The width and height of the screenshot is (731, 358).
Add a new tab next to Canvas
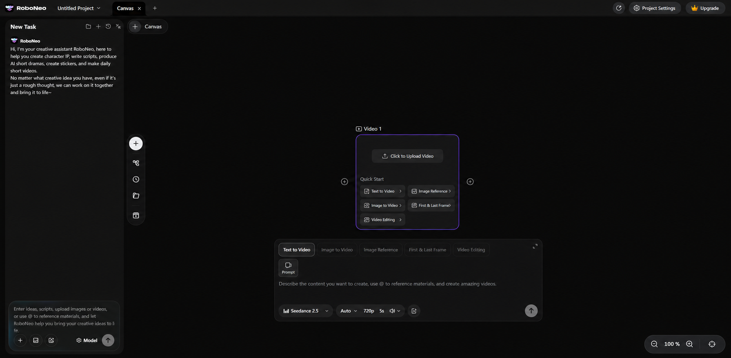(155, 8)
